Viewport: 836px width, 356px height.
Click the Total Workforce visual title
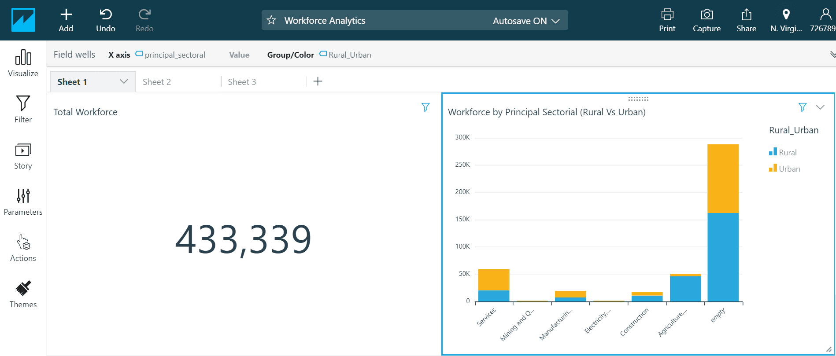tap(85, 112)
